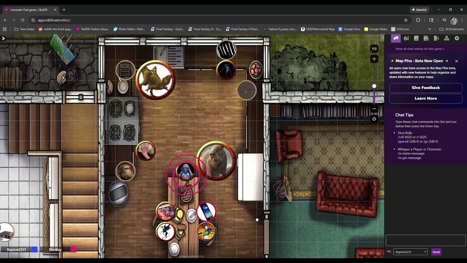Select the green-shirt woman token

point(206,232)
